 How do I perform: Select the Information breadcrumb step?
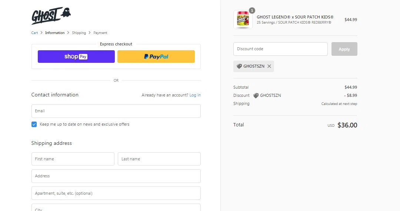tap(55, 33)
